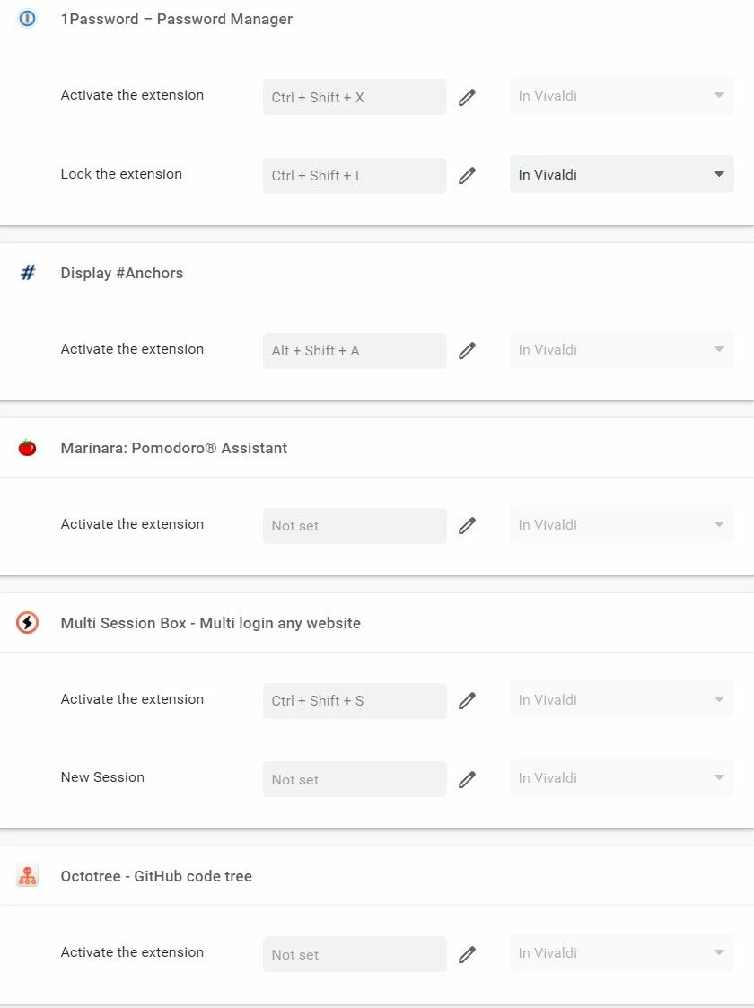
Task: Open scope dropdown for 1Password Activate the extension
Action: [621, 96]
